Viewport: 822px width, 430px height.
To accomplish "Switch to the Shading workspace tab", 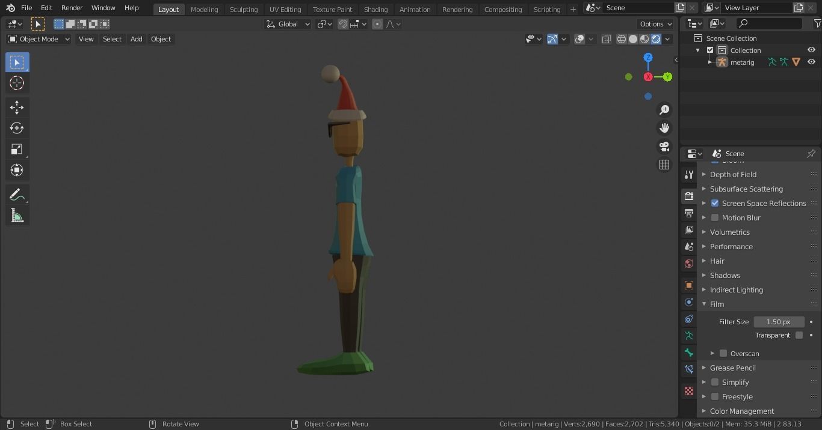I will click(x=375, y=9).
